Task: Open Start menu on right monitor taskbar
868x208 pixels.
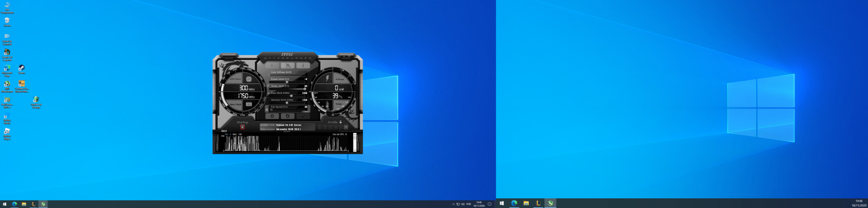Action: pyautogui.click(x=502, y=203)
